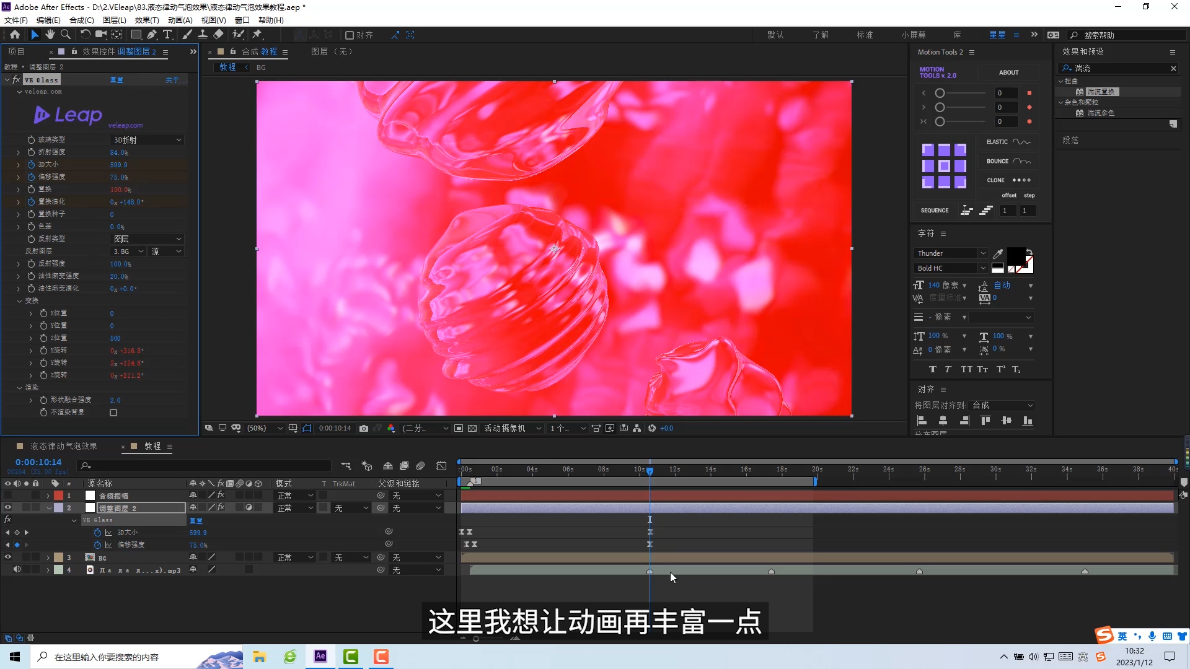Viewport: 1190px width, 669px height.
Task: Toggle the 不渲染背景 checkbox
Action: [x=113, y=413]
